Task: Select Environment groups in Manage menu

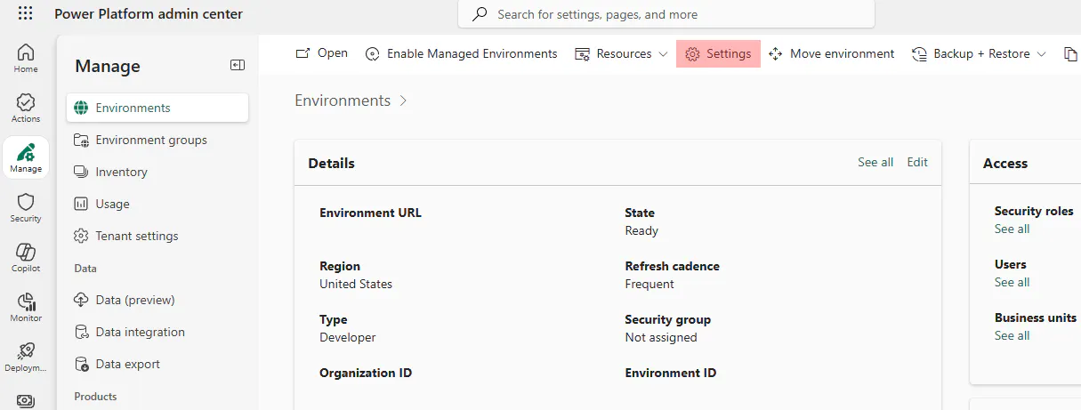Action: [x=151, y=140]
